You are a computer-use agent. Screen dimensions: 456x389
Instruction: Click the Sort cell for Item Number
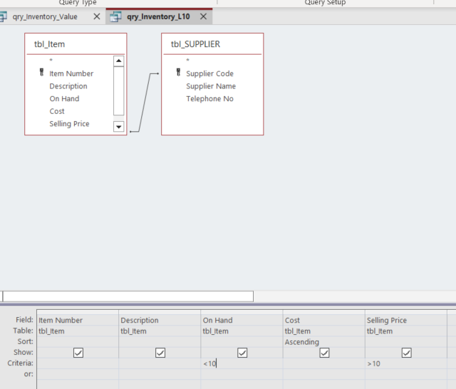click(x=78, y=342)
